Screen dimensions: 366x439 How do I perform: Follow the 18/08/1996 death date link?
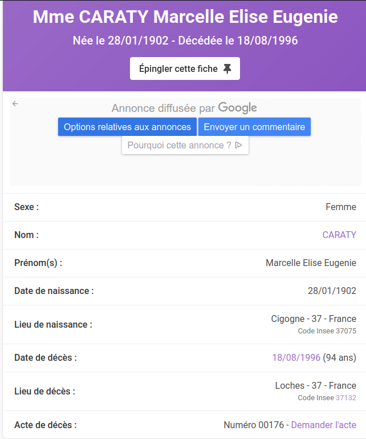[296, 358]
